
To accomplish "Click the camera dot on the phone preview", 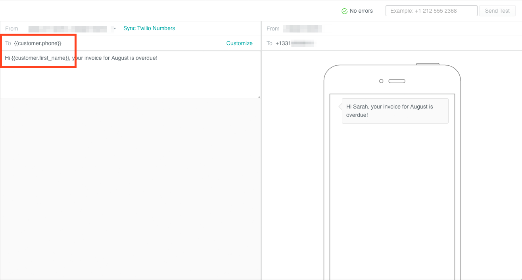I will [x=381, y=81].
